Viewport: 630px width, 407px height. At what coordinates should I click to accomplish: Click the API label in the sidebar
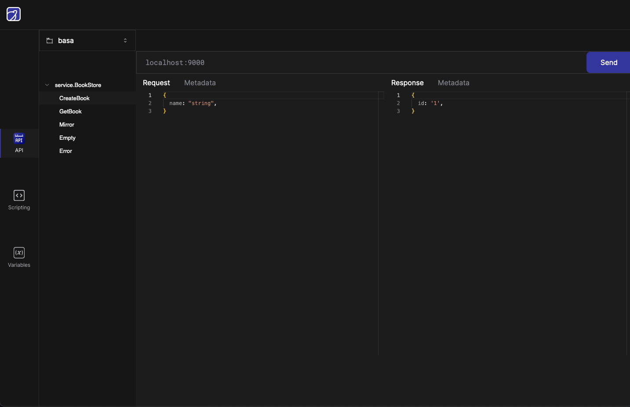[19, 150]
